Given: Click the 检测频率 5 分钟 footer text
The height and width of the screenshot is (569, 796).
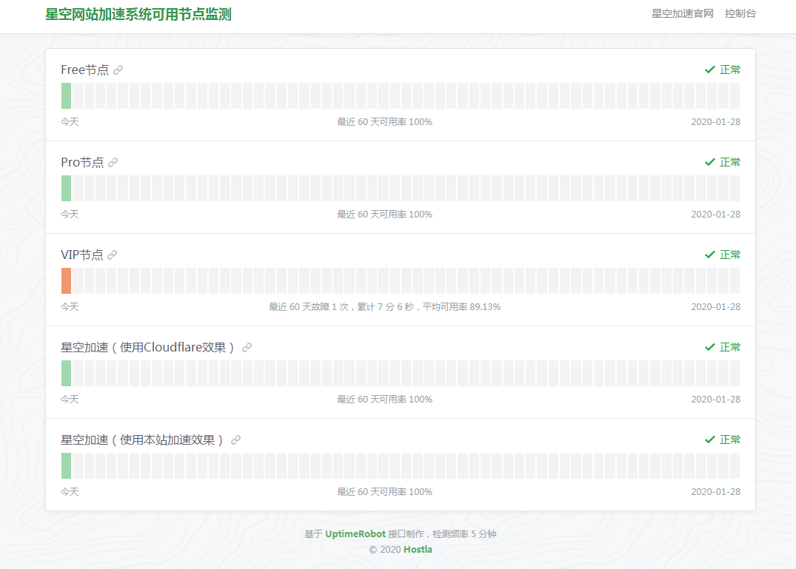Looking at the screenshot, I should 464,534.
